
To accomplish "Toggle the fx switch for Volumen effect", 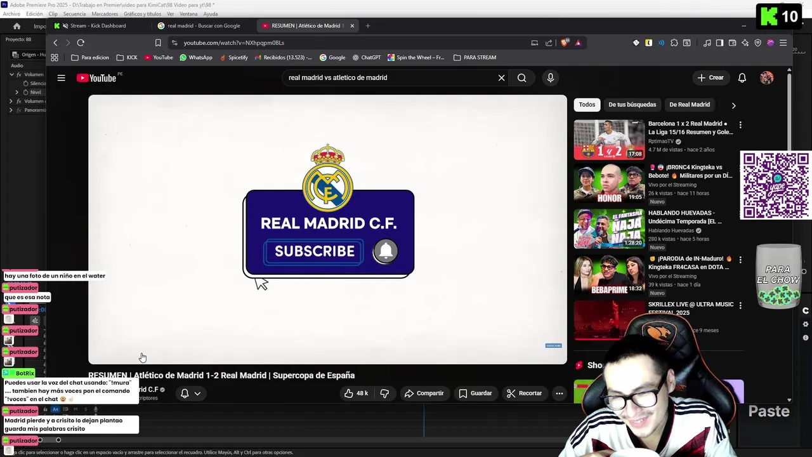I will [x=18, y=74].
